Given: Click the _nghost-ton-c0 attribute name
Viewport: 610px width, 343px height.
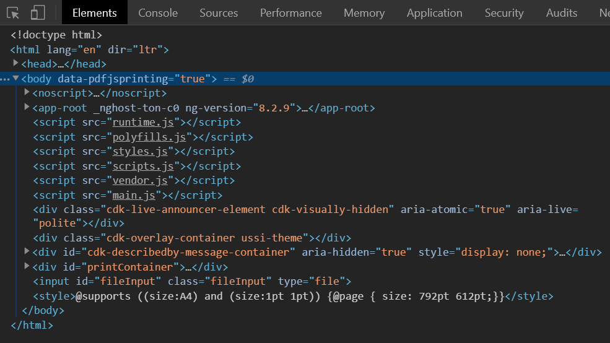Looking at the screenshot, I should coord(136,108).
